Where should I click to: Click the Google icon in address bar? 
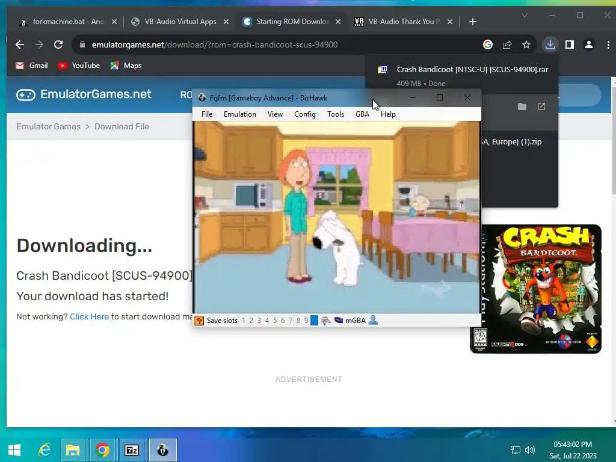(x=487, y=45)
